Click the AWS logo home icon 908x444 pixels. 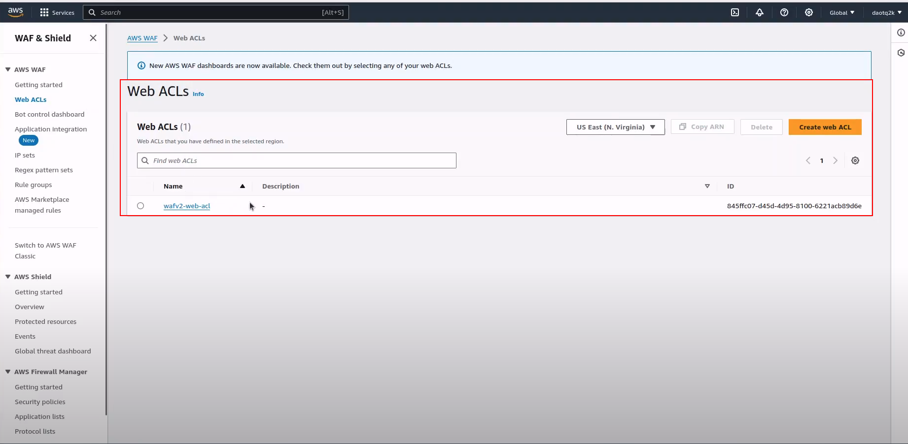[15, 12]
